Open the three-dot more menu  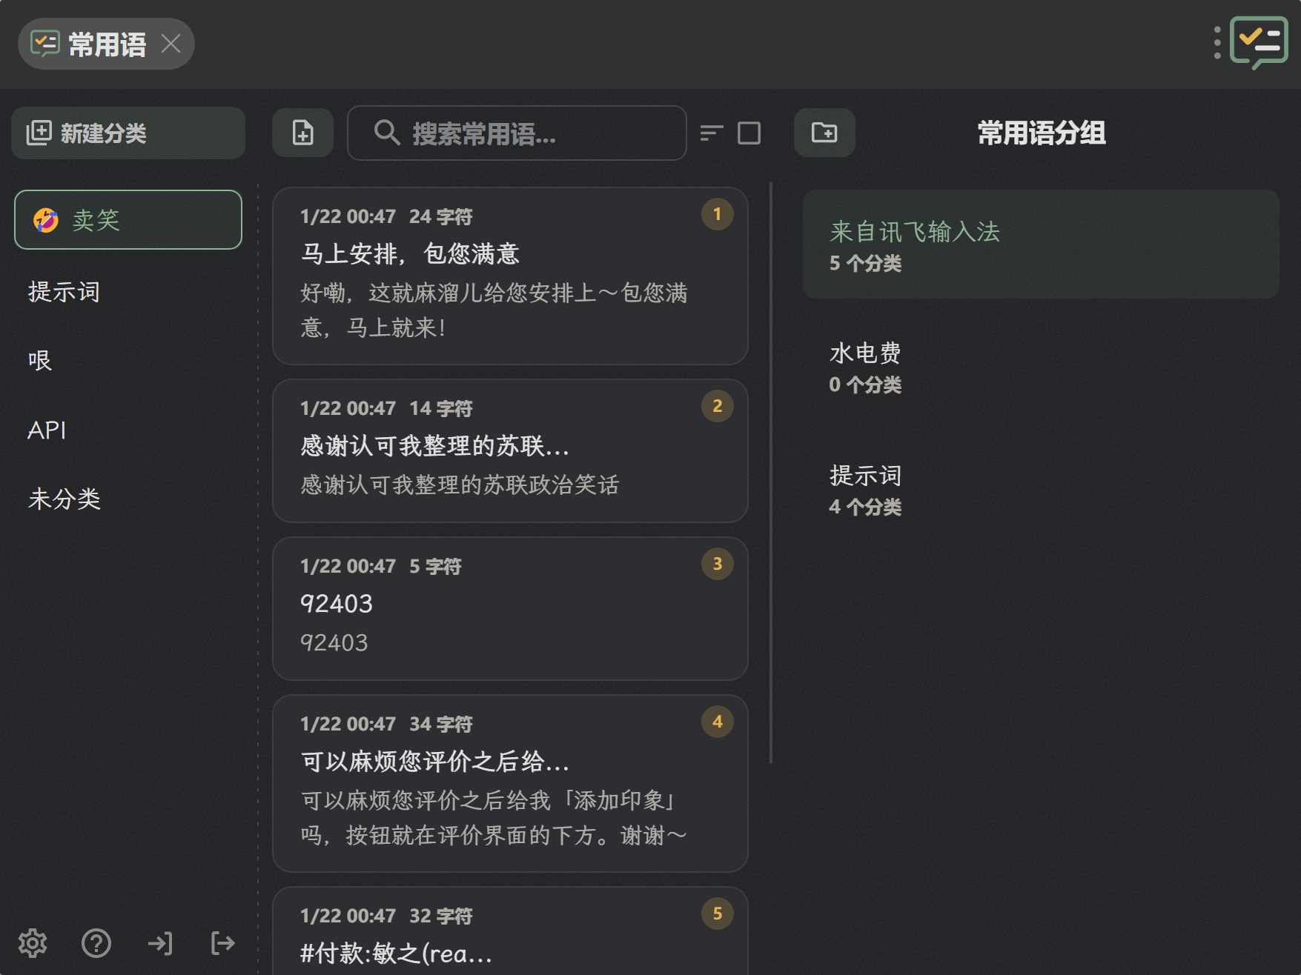pyautogui.click(x=1217, y=43)
